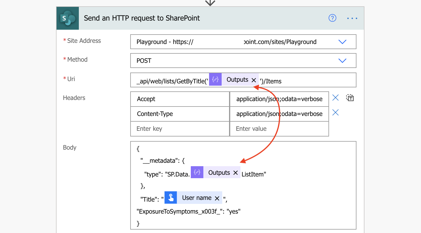Edit the Content-Type header key

click(180, 114)
